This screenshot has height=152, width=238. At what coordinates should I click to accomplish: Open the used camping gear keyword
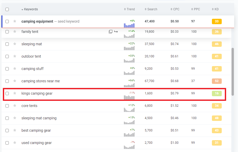[x=36, y=143]
